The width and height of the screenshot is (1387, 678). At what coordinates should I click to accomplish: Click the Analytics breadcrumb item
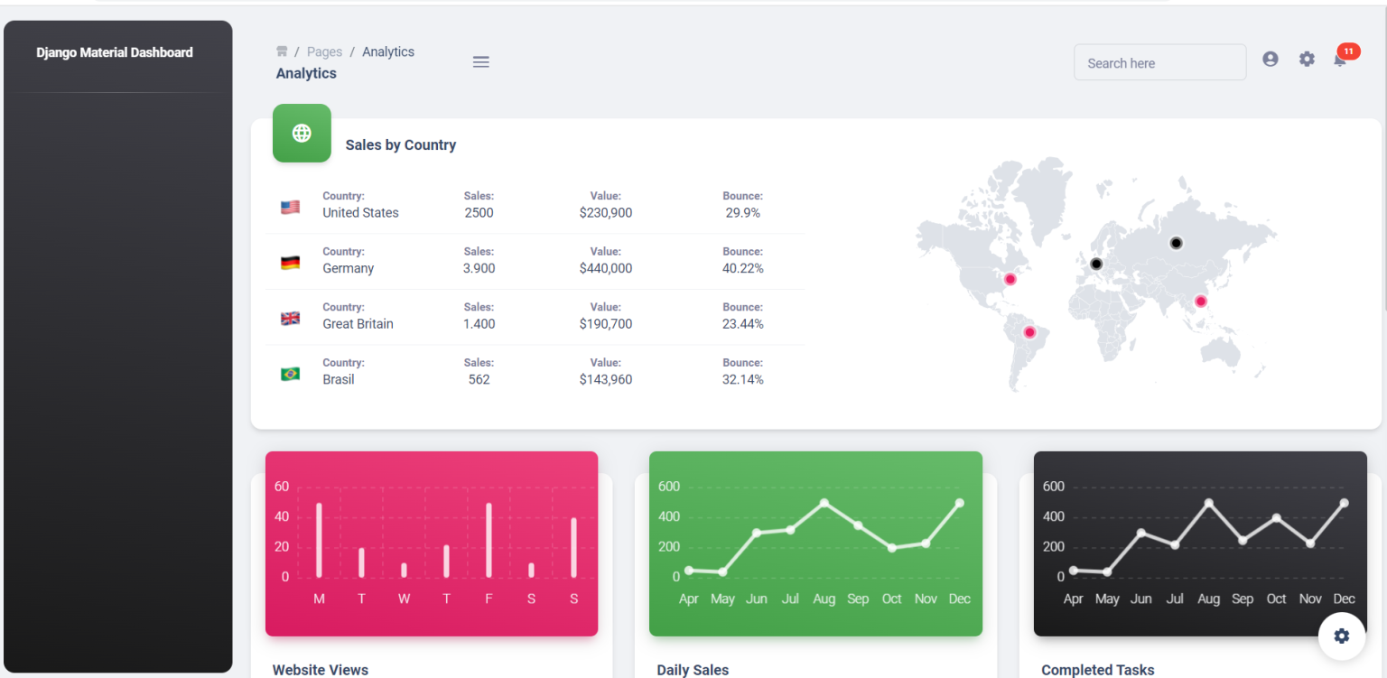coord(388,52)
